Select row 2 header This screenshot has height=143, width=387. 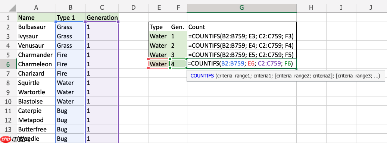click(8, 27)
